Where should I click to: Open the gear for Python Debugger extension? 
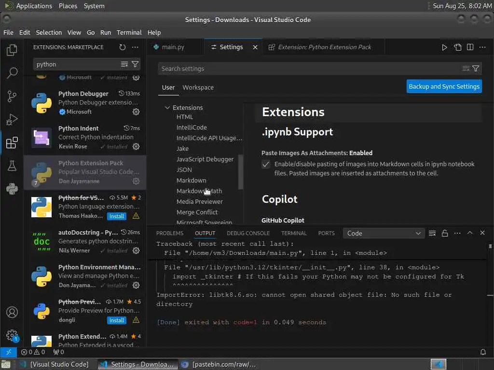136,112
